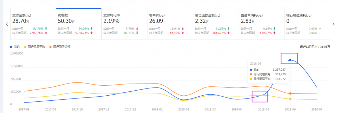
Task: Click the 9748.75% year-over-year figure
Action: point(82,33)
